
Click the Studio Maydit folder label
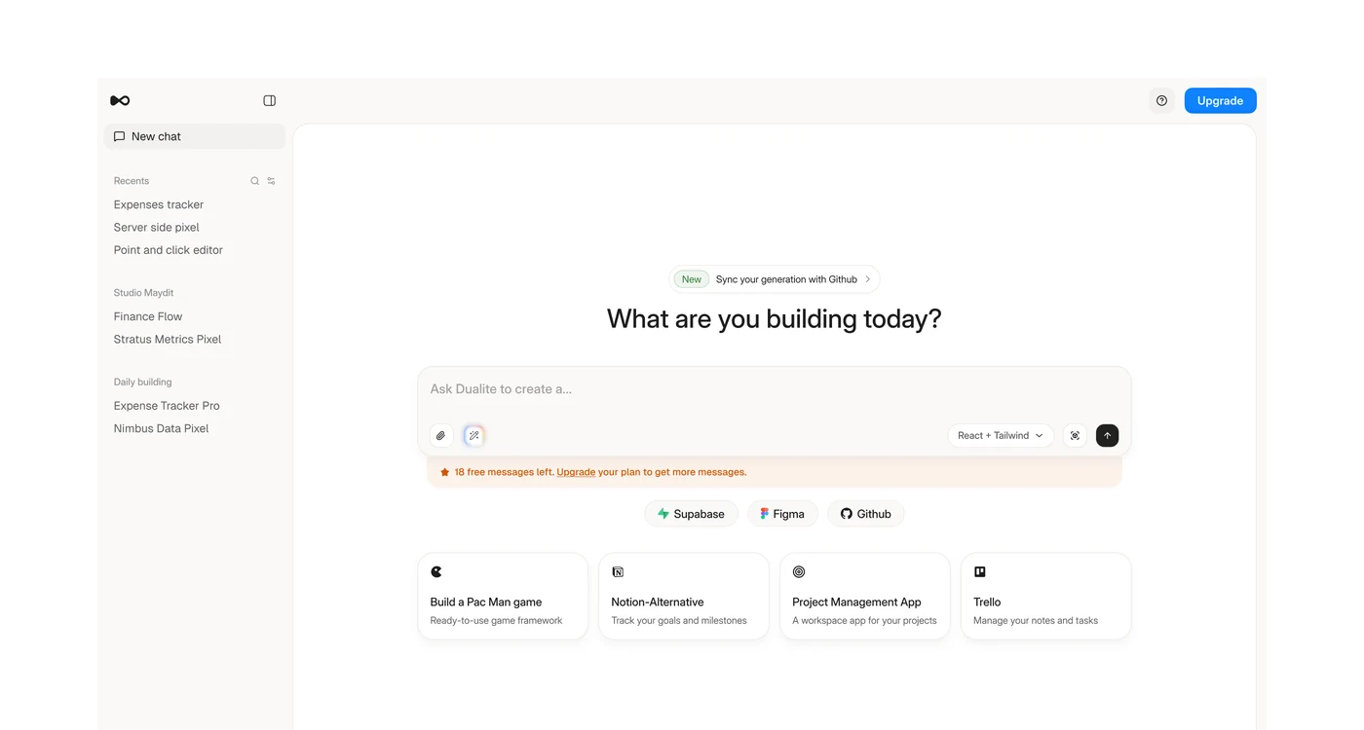(143, 293)
